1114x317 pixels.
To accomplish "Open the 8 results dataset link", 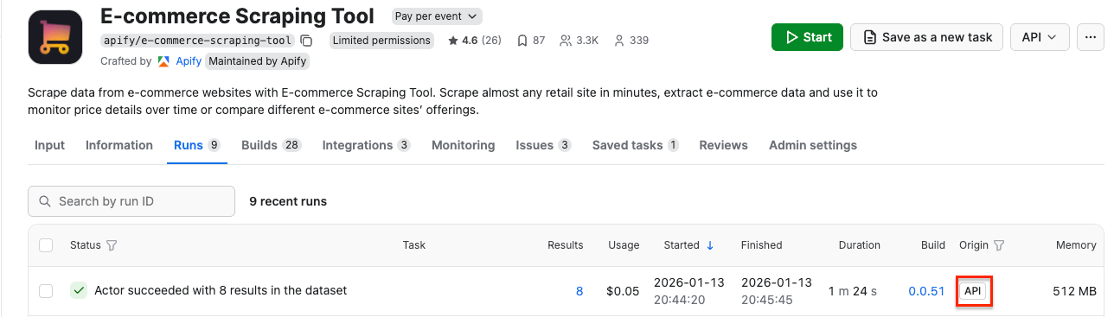I will pyautogui.click(x=579, y=291).
